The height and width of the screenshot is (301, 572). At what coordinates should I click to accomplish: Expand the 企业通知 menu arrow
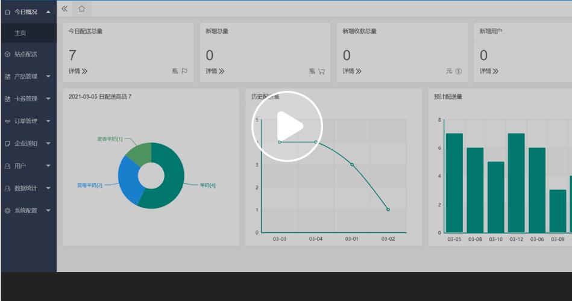[x=48, y=144]
